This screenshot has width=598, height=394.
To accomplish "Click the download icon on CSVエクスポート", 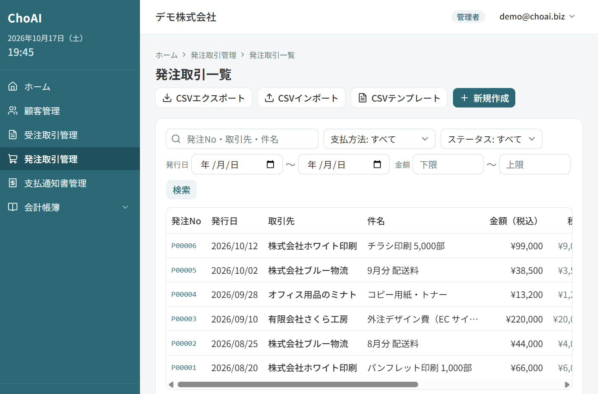I will 167,98.
